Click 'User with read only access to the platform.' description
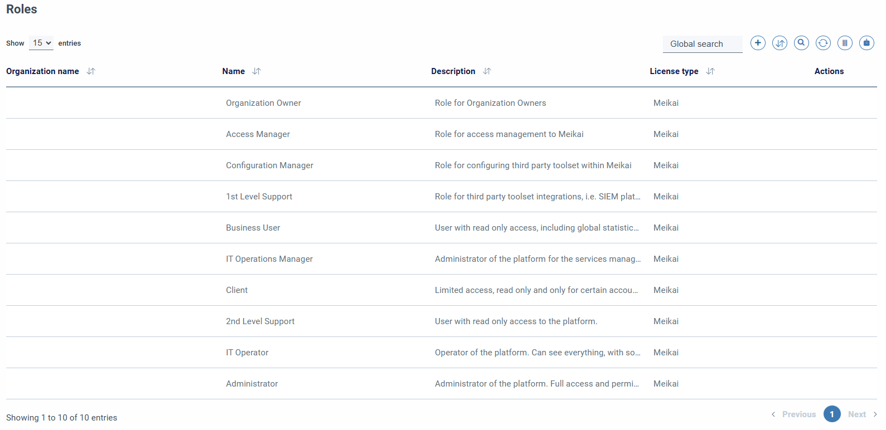Viewport: 886px width, 430px height. [x=516, y=321]
